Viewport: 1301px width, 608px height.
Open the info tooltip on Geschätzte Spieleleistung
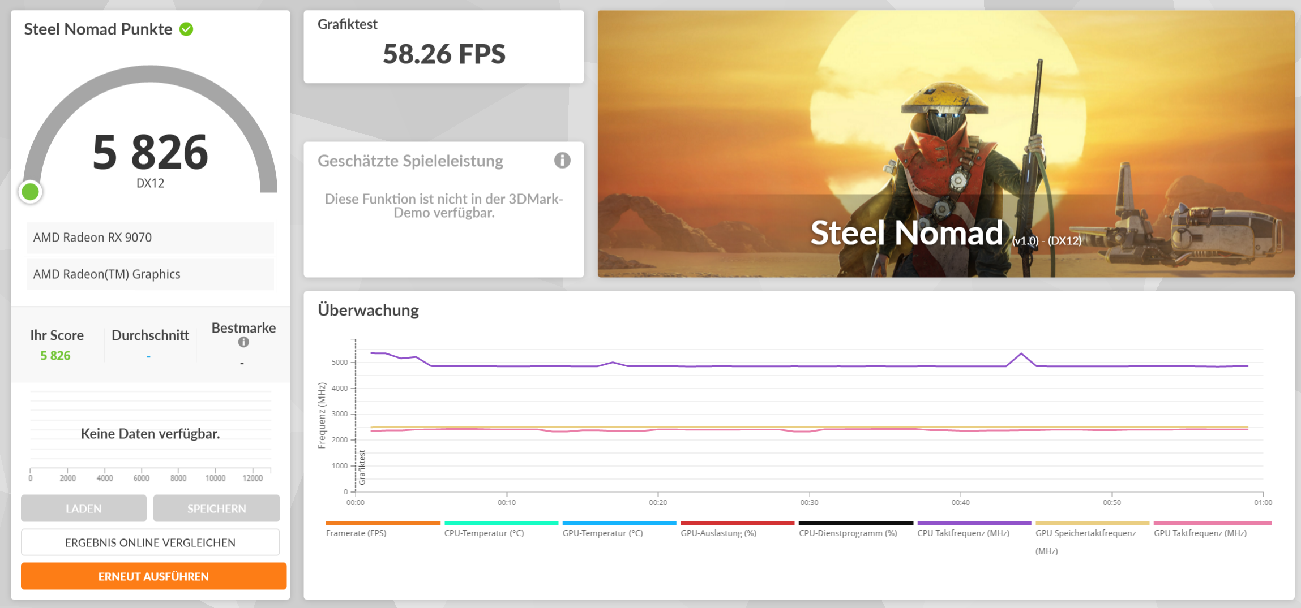point(562,161)
